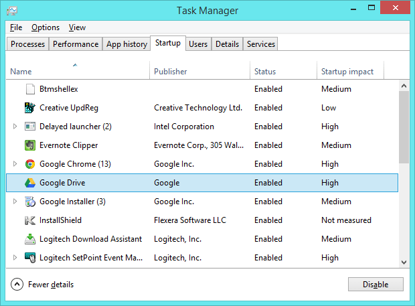The image size is (415, 306).
Task: Click the Creative UpdReg icon
Action: tap(30, 108)
